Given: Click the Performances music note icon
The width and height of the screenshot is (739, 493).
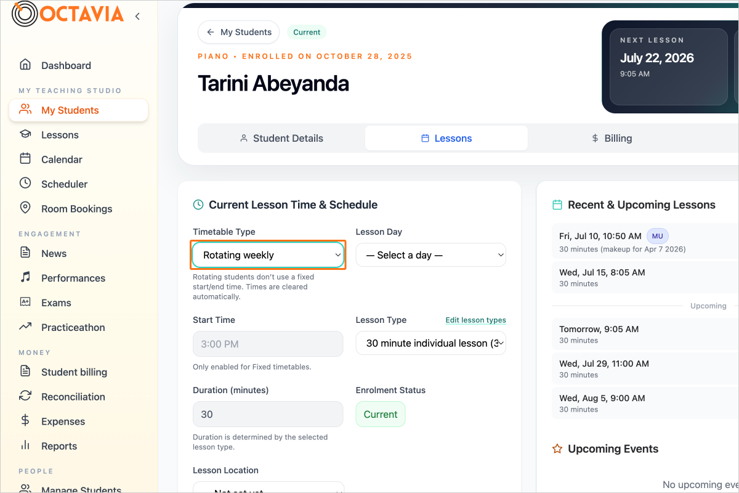Looking at the screenshot, I should 25,278.
